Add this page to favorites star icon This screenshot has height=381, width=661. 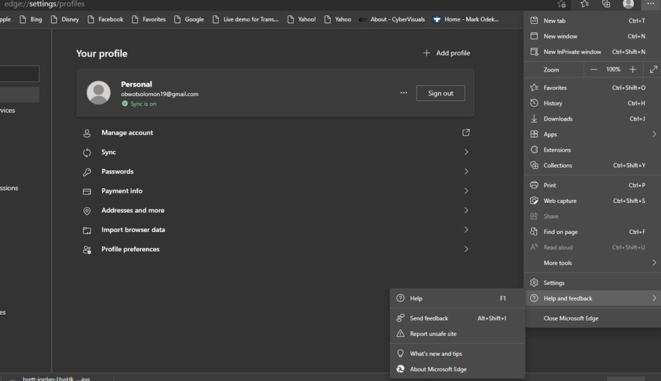pyautogui.click(x=562, y=5)
